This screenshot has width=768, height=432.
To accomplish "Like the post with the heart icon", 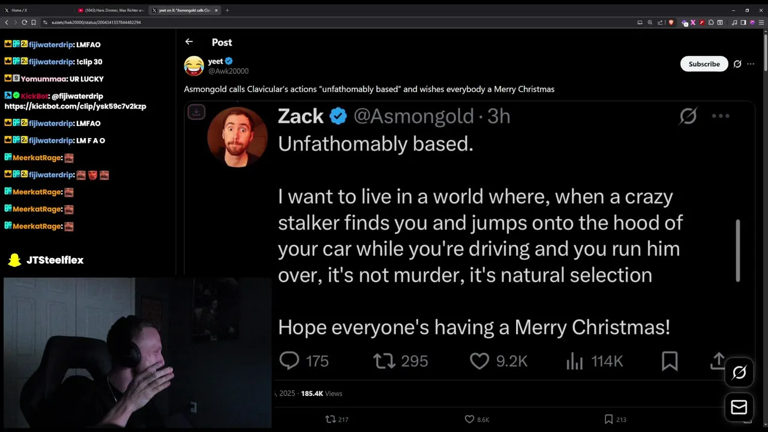I will 470,419.
